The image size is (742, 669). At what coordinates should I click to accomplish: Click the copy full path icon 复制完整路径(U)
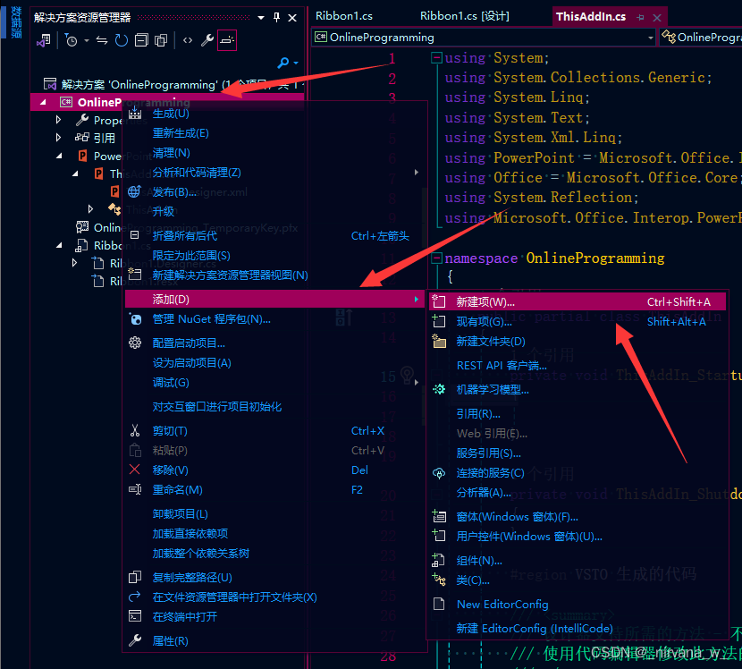coord(135,577)
